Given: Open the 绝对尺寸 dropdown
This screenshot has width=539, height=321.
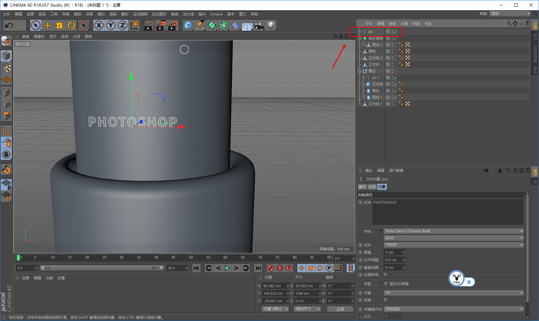Looking at the screenshot, I should pyautogui.click(x=307, y=309).
